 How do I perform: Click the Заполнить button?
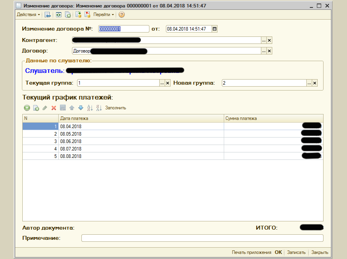[115, 108]
